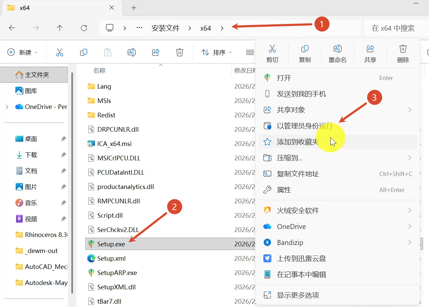Select the Redist folder
Screen dimensions: 429x307
(101, 115)
